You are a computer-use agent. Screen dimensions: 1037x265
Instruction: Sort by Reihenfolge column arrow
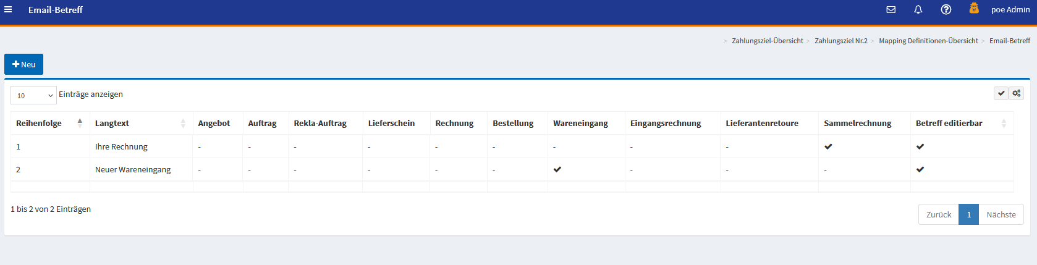pos(80,123)
